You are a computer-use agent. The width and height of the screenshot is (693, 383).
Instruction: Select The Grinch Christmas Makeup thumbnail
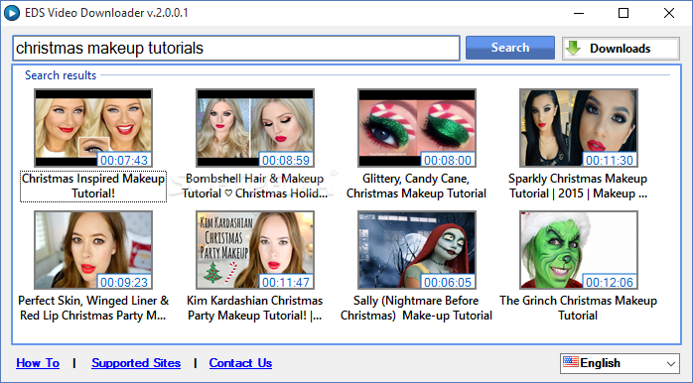579,250
